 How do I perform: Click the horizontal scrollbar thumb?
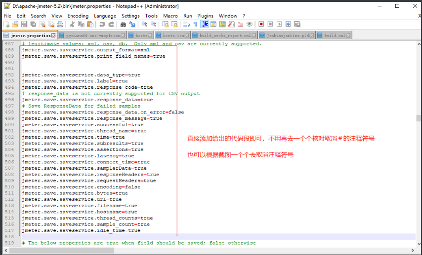(x=62, y=251)
